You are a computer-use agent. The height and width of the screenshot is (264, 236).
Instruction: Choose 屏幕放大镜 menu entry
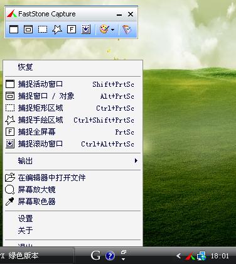[73, 190]
